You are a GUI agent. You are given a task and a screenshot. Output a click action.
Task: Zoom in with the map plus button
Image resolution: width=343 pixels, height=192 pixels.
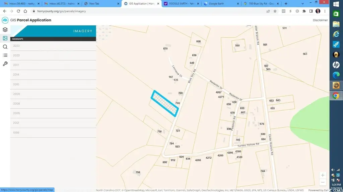(x=322, y=175)
